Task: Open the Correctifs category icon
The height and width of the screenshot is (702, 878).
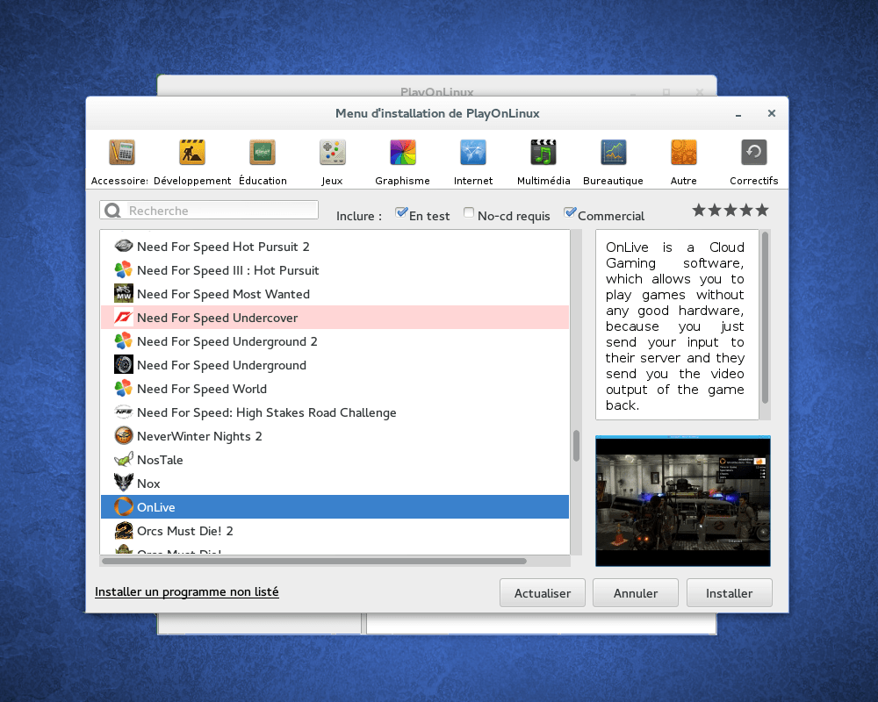Action: (x=753, y=153)
